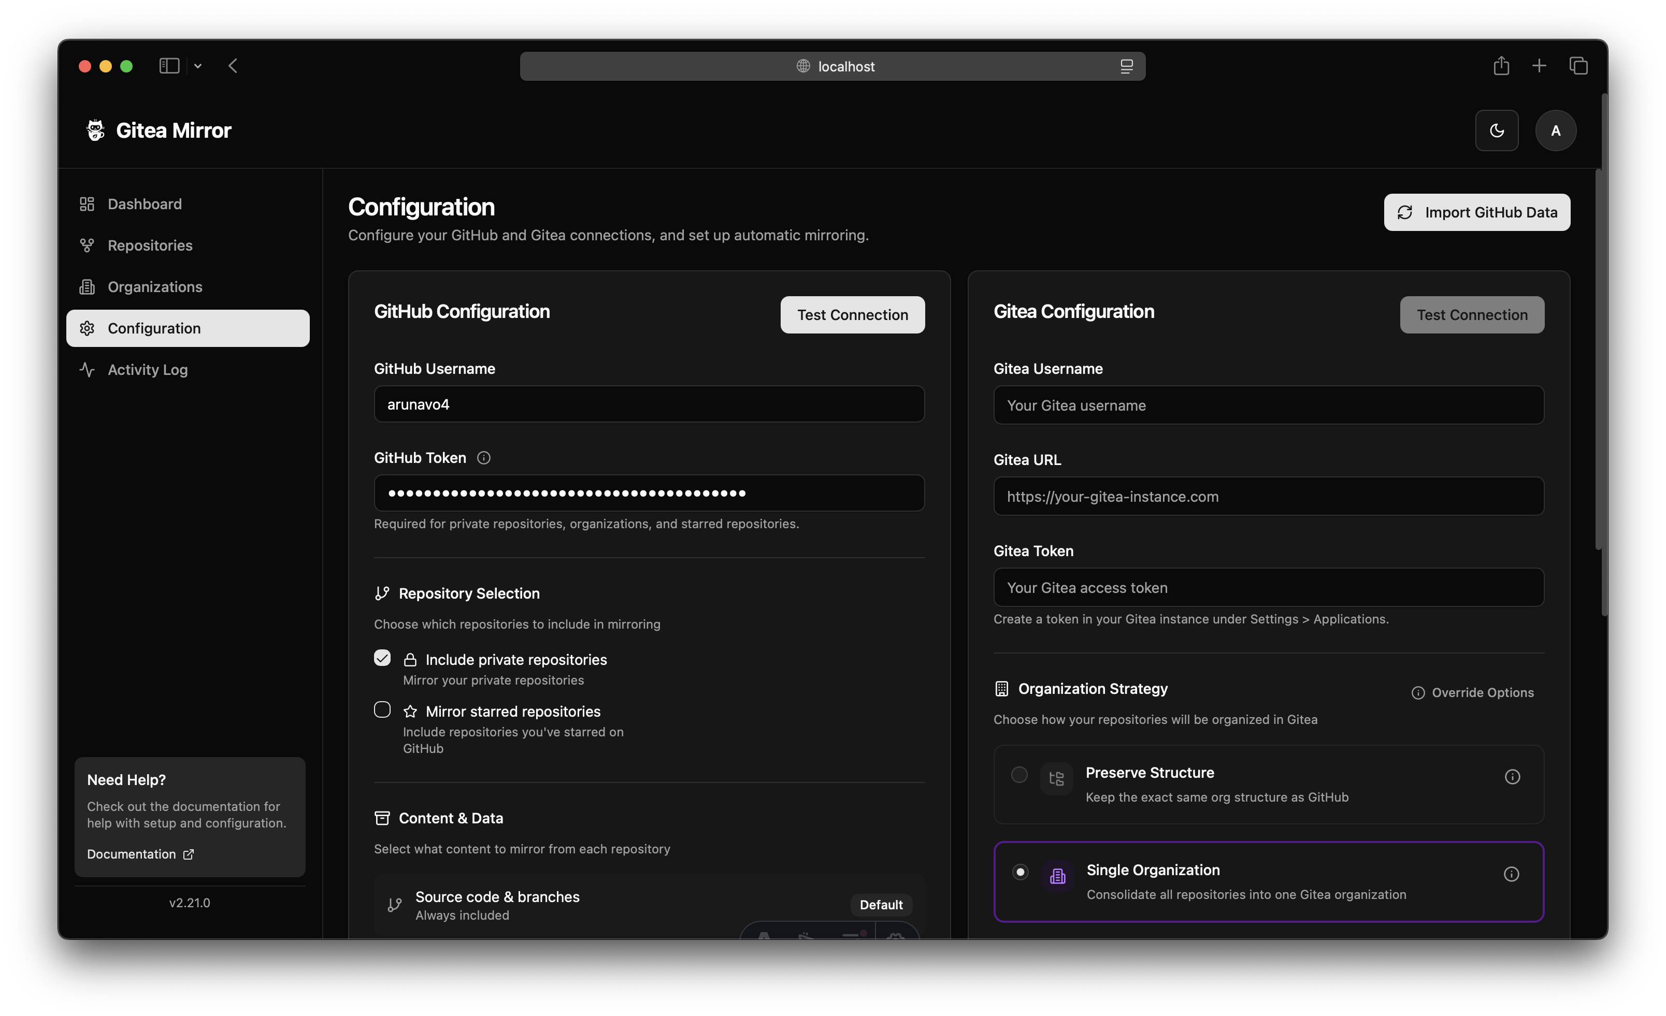Image resolution: width=1666 pixels, height=1016 pixels.
Task: Show Safari tab overview
Action: (1578, 66)
